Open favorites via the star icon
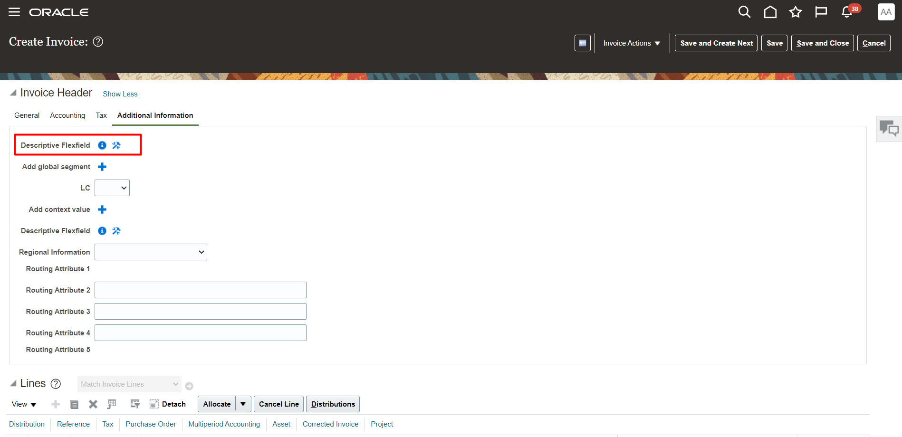 [x=795, y=12]
